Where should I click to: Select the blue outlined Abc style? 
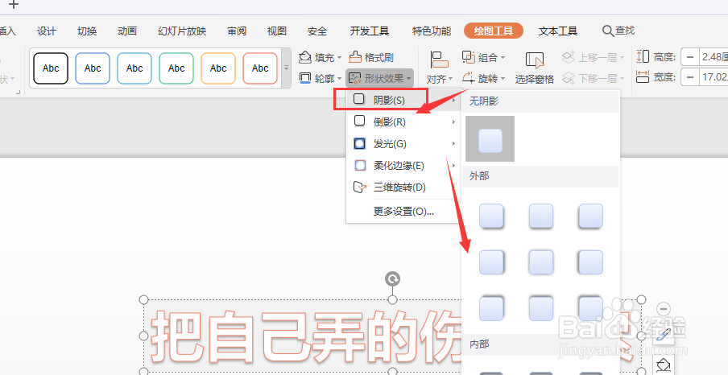(x=93, y=68)
